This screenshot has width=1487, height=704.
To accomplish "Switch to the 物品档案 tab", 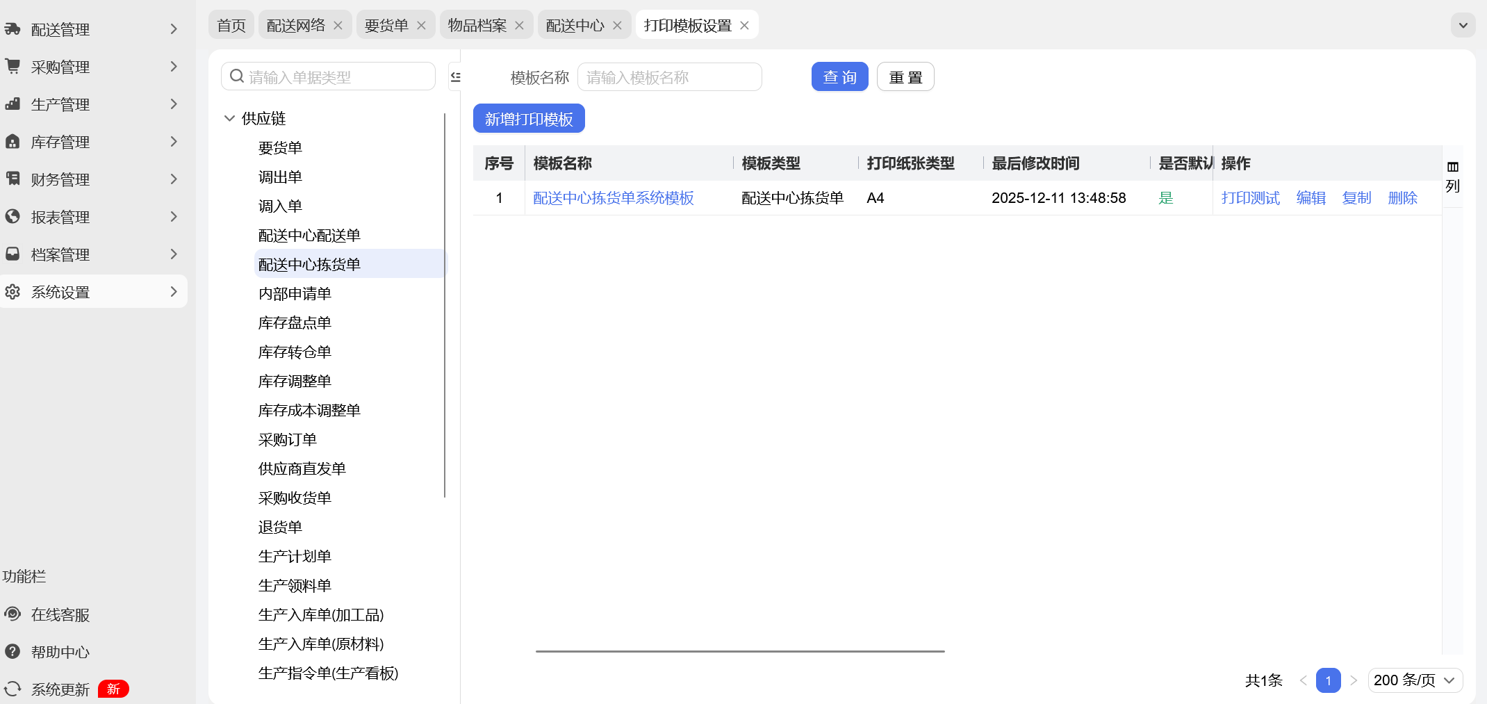I will [477, 26].
